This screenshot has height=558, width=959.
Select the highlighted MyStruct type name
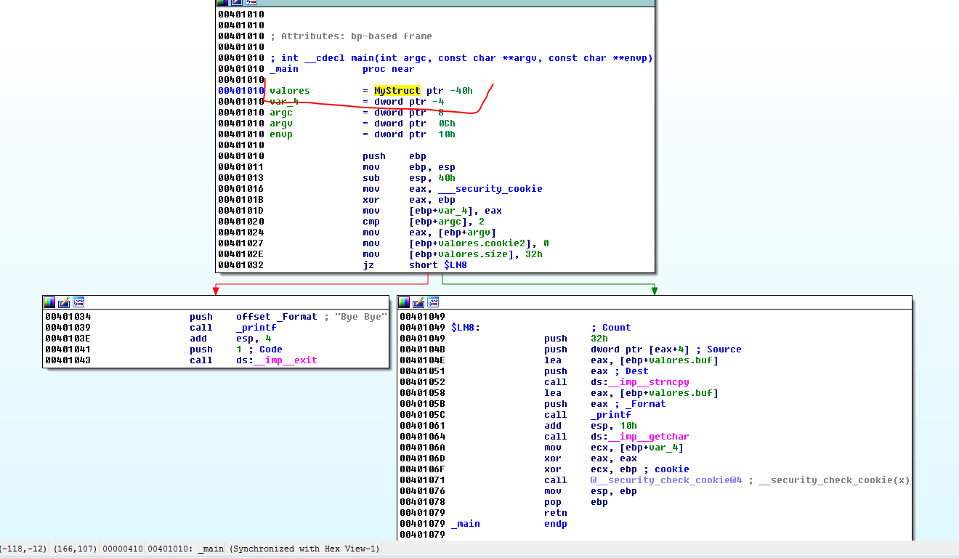(x=397, y=91)
